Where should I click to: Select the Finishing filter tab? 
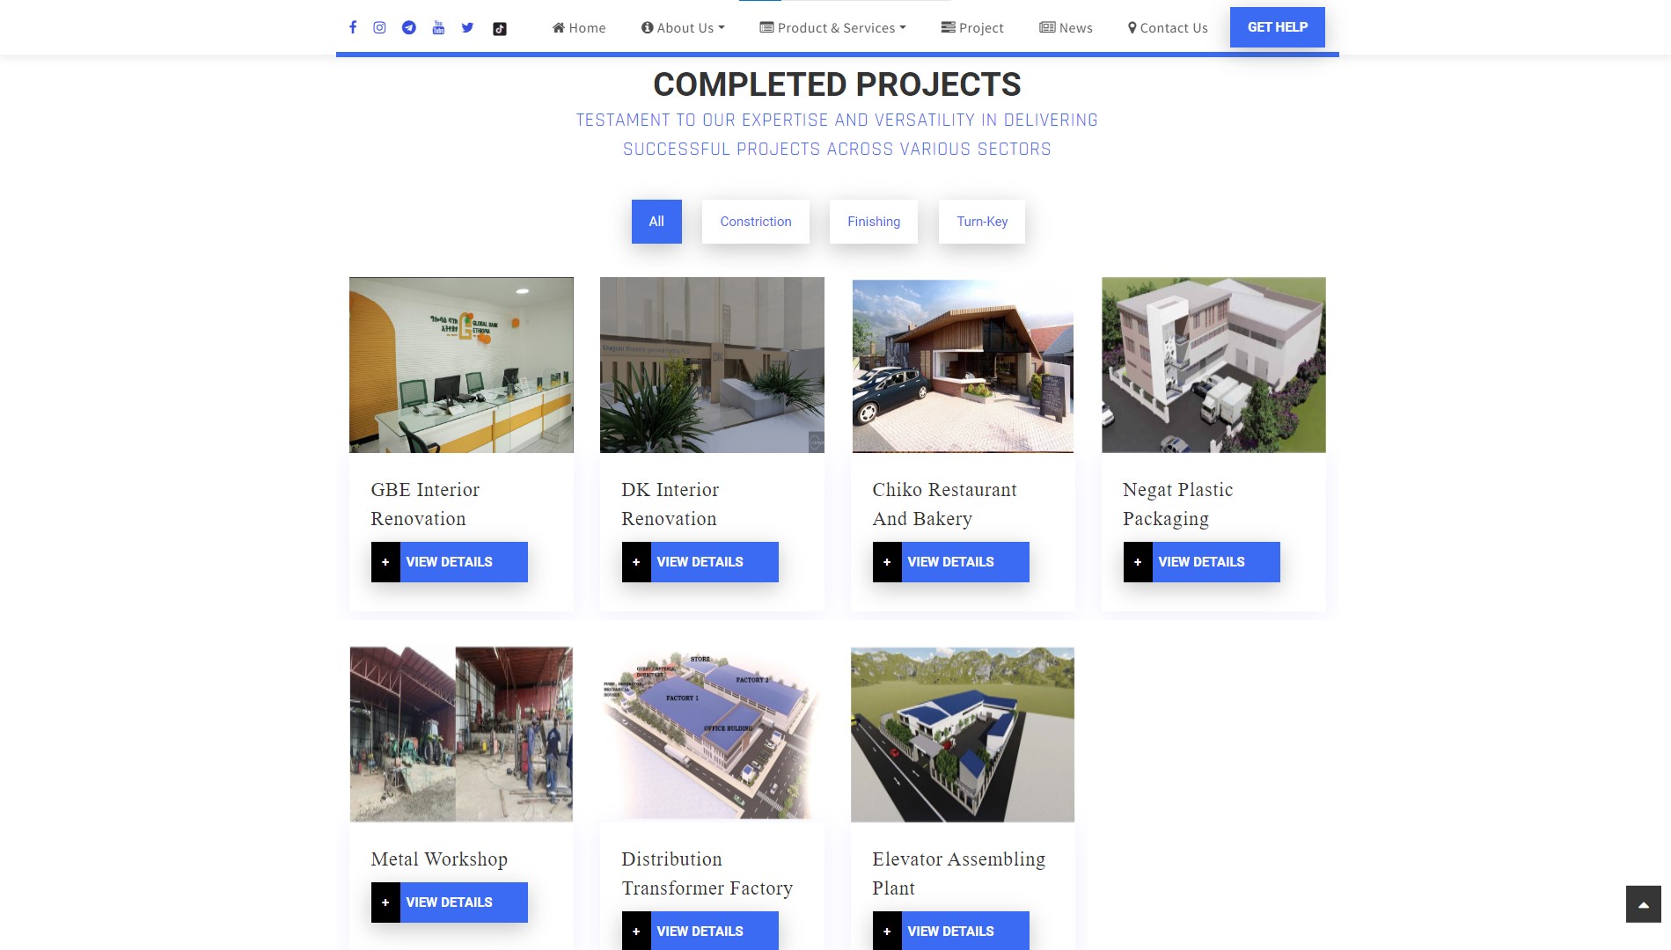pyautogui.click(x=873, y=222)
